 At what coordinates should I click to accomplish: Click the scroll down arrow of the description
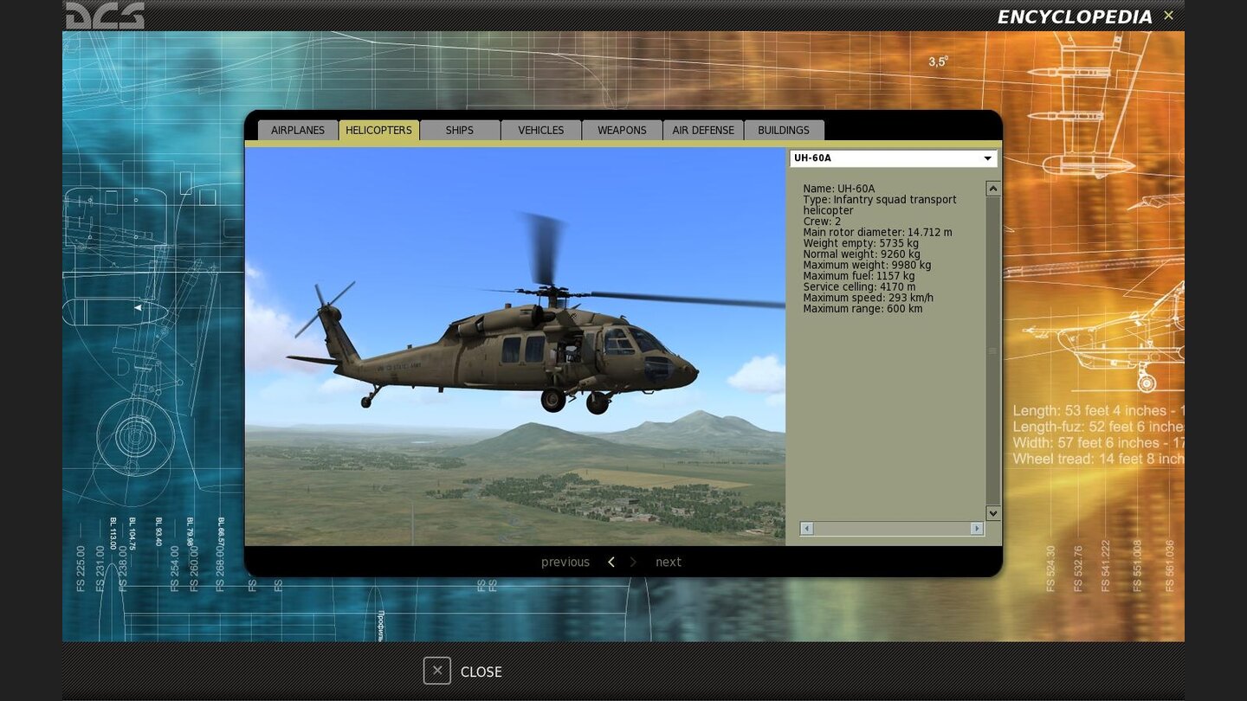click(993, 513)
